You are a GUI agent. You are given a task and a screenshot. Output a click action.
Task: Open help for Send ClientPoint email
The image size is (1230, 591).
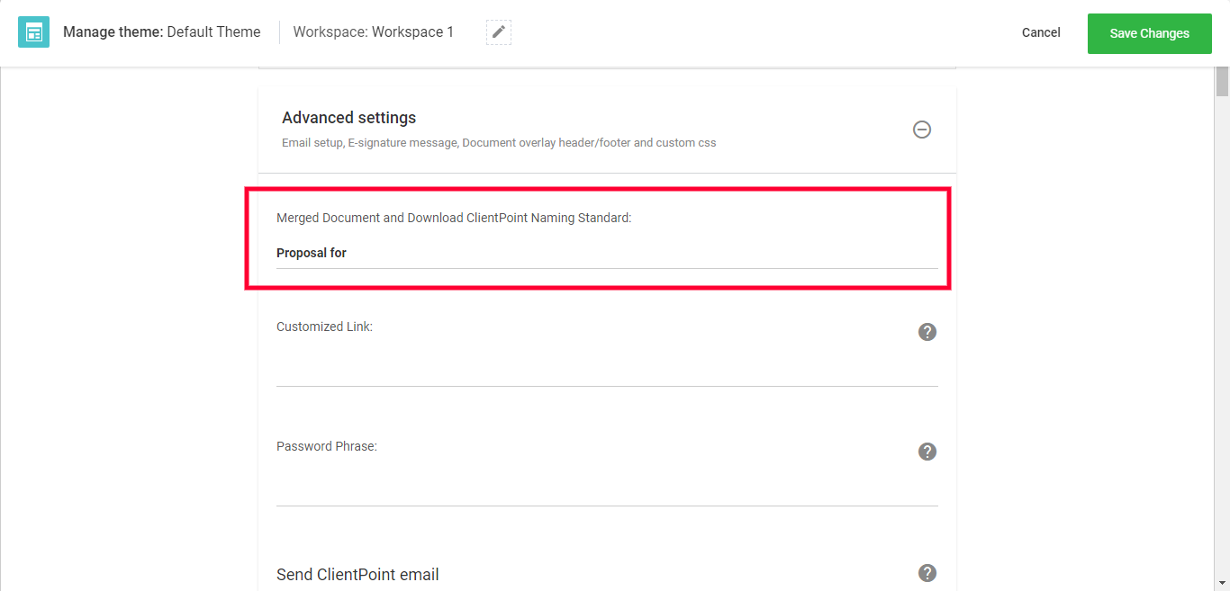pyautogui.click(x=927, y=573)
